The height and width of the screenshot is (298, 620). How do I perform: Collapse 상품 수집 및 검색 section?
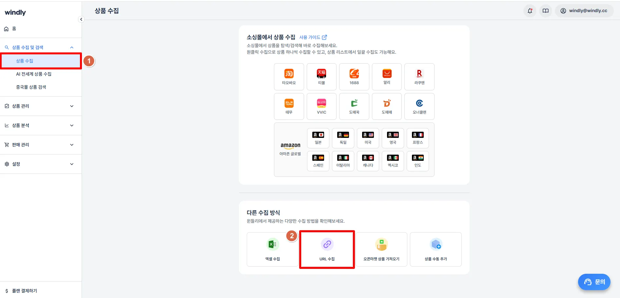[41, 47]
